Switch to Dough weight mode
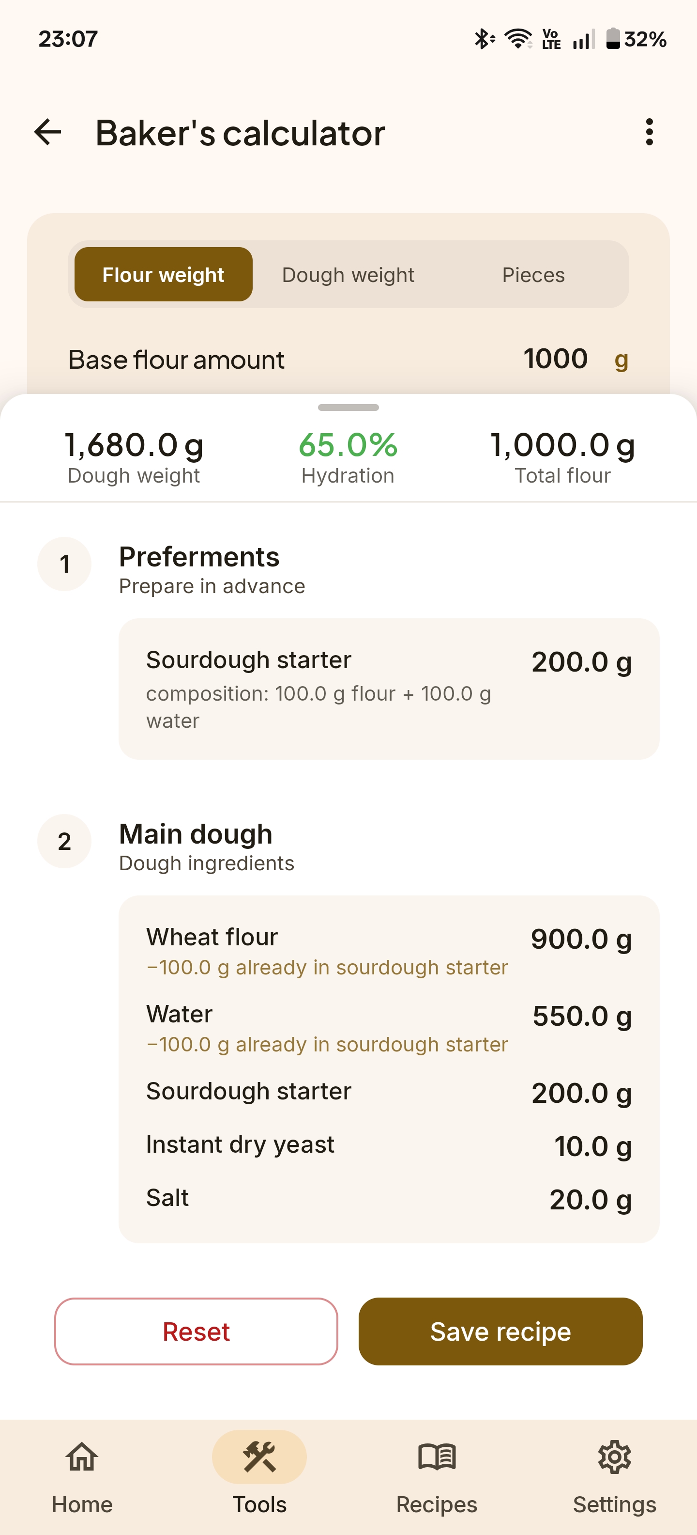 (348, 275)
